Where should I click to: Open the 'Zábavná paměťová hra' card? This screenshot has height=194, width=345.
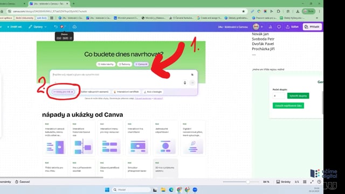110,168
